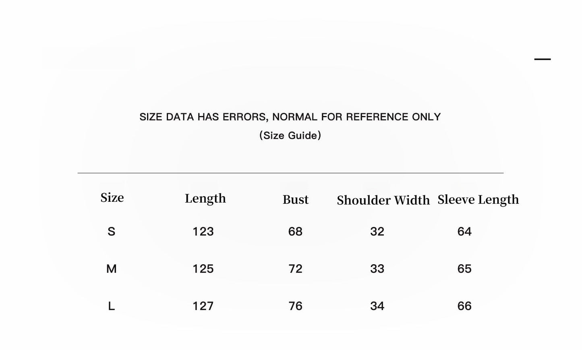Viewport: 582px width, 350px height.
Task: Select the Length column header
Action: pos(205,199)
